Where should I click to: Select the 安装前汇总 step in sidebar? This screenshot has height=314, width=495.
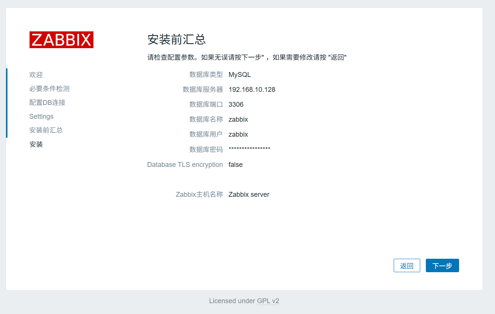pyautogui.click(x=46, y=130)
